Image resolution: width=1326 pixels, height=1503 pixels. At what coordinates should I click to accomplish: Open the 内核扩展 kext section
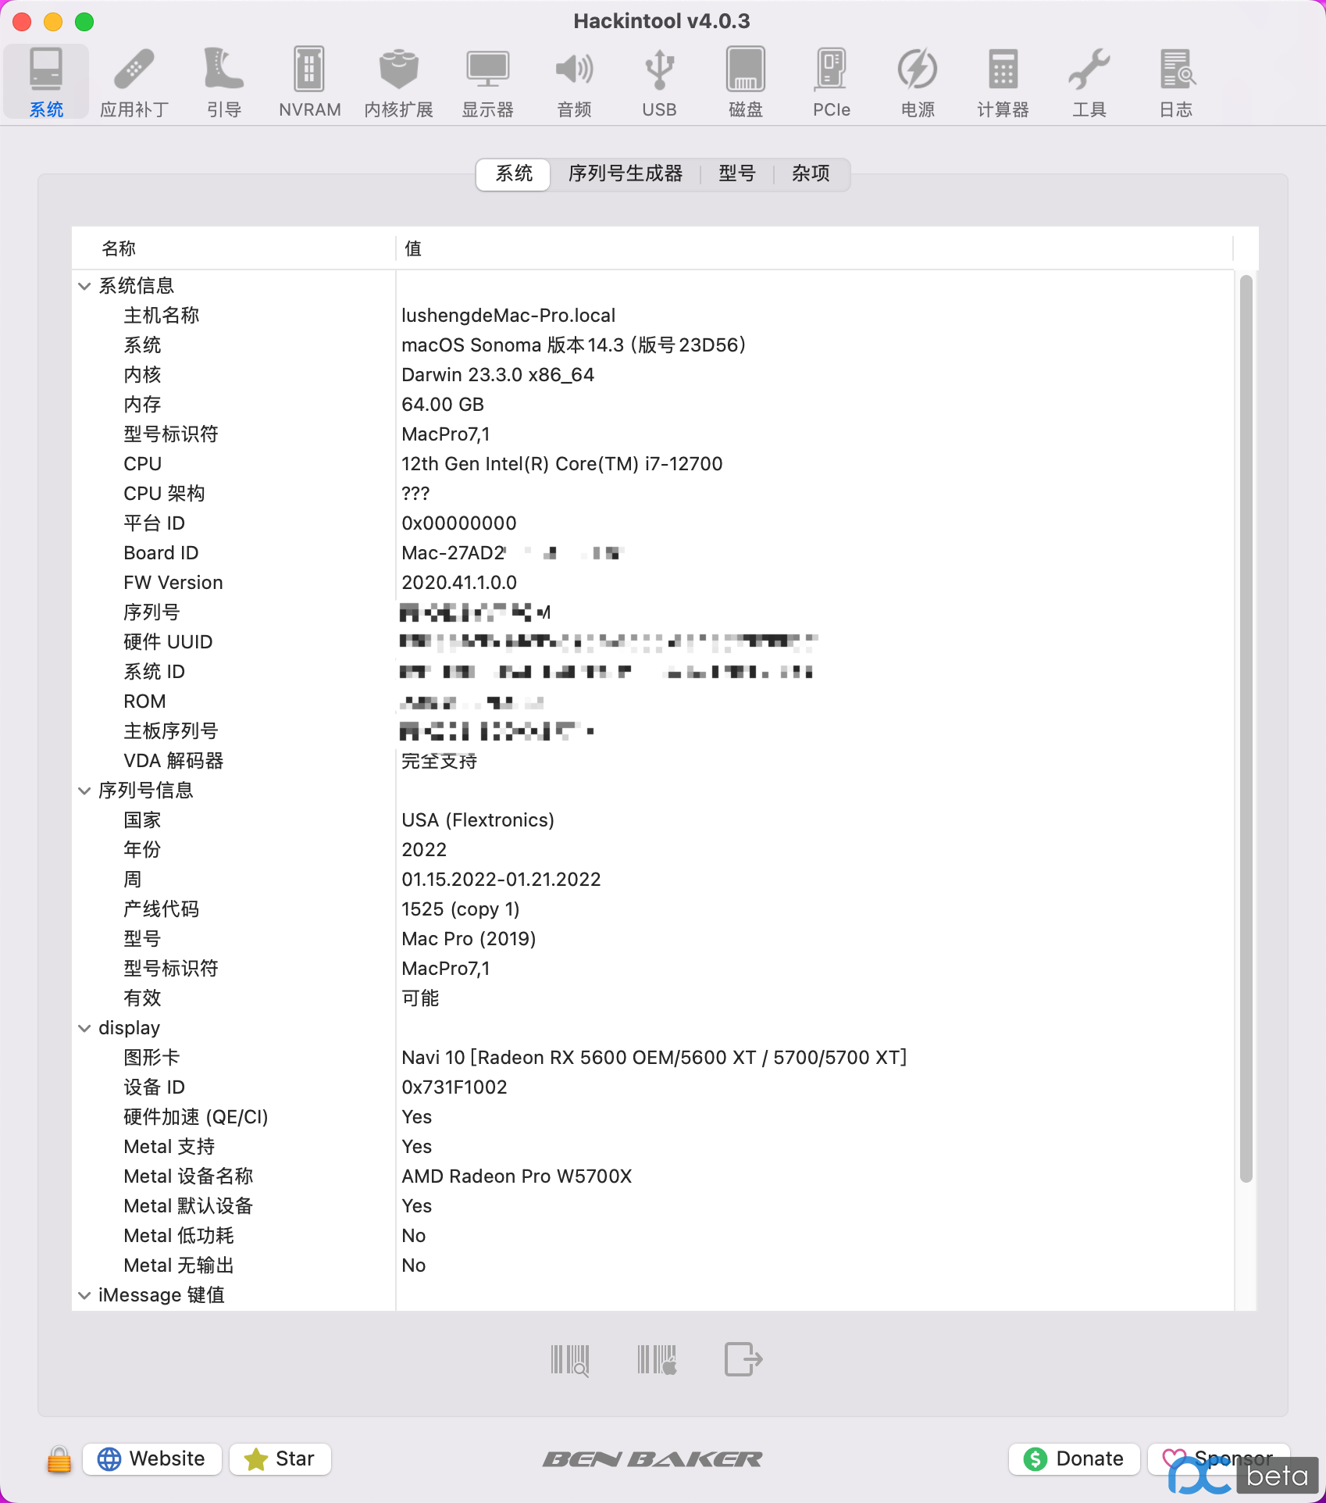tap(399, 83)
